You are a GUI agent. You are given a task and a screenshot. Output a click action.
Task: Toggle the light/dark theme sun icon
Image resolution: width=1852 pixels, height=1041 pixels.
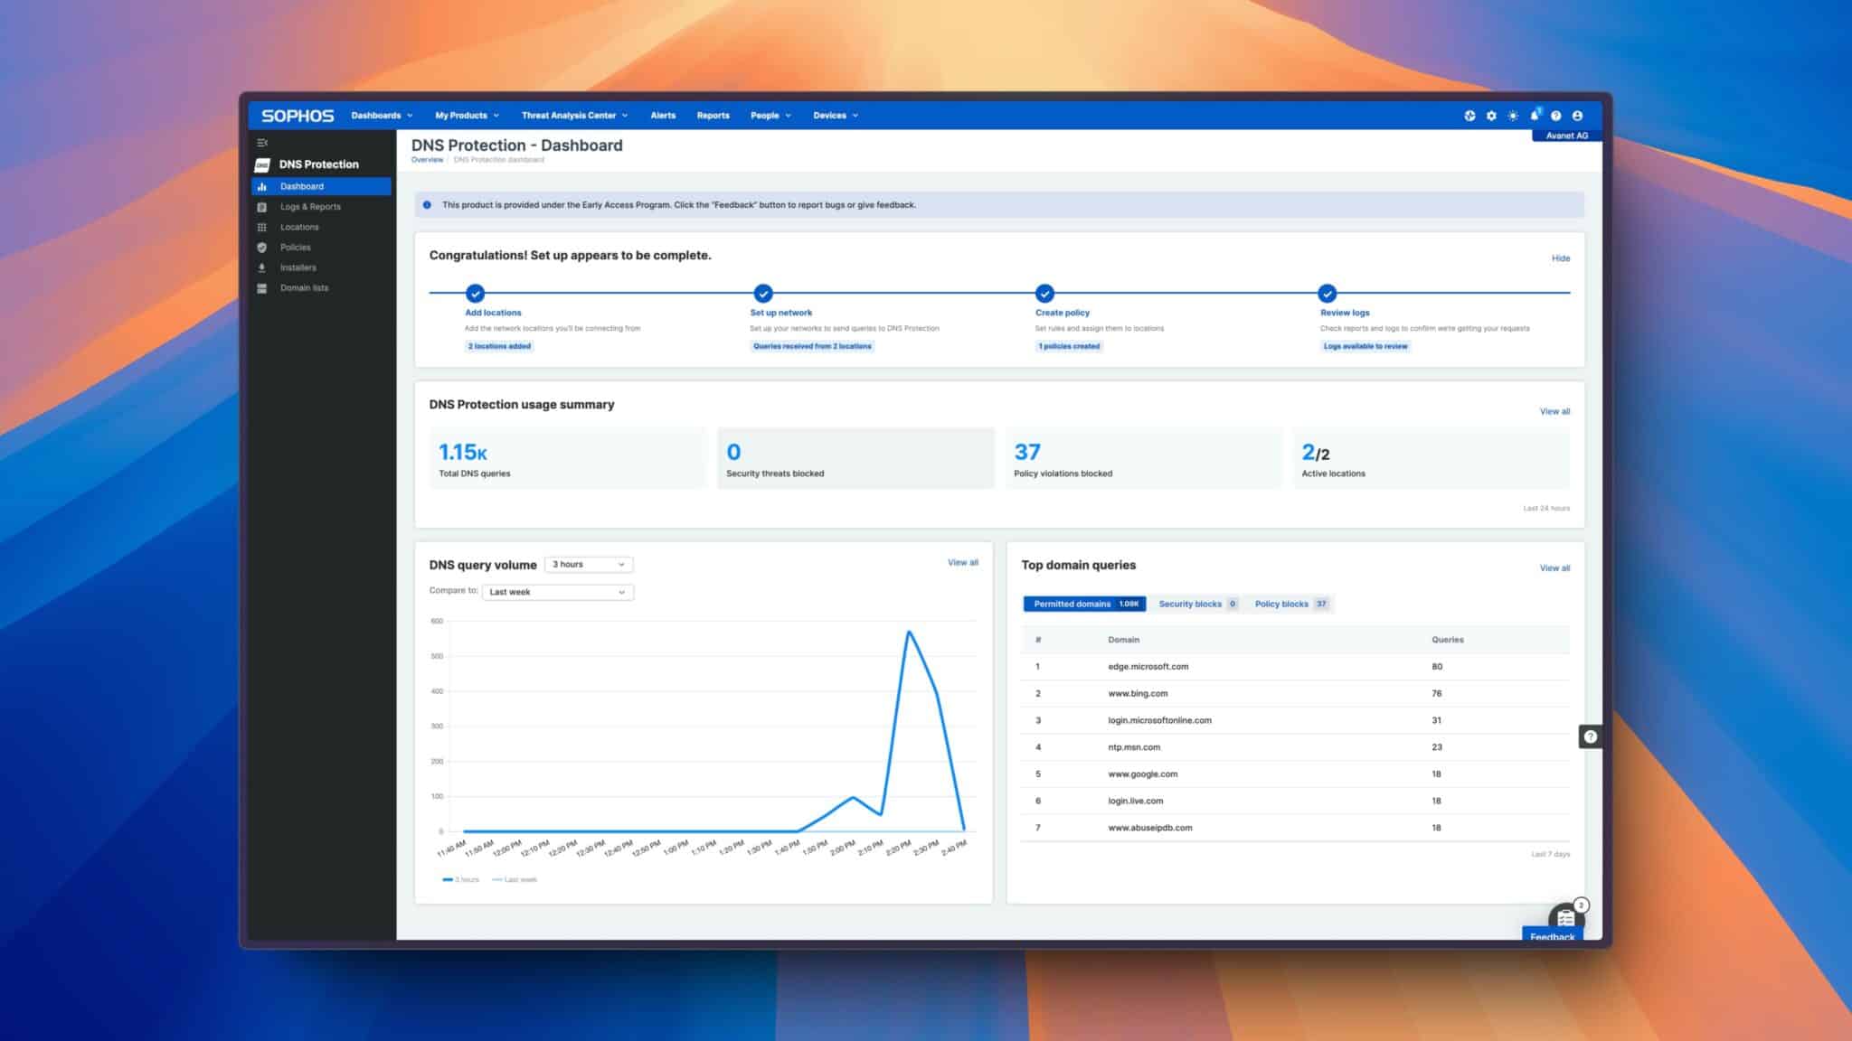point(1512,115)
